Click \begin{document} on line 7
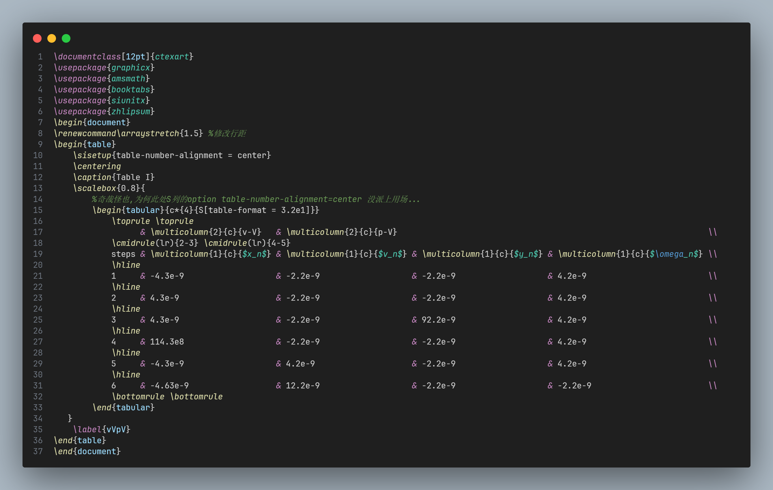Screen dimensions: 773x490 point(92,123)
